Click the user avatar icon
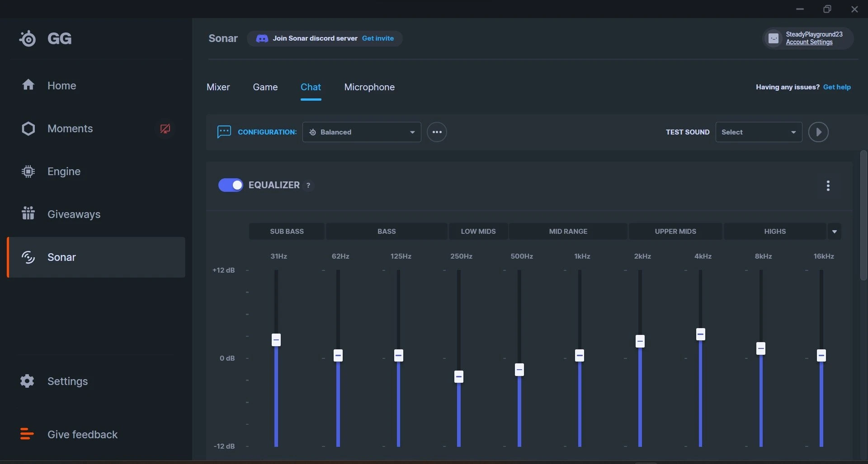 (x=774, y=38)
